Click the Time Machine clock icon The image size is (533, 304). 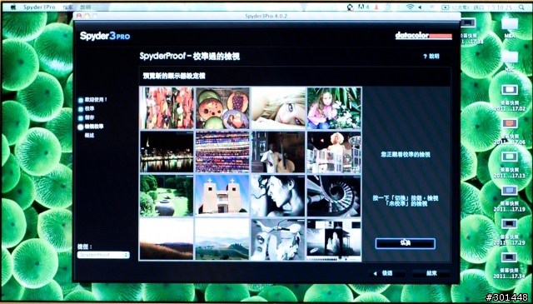click(x=387, y=7)
